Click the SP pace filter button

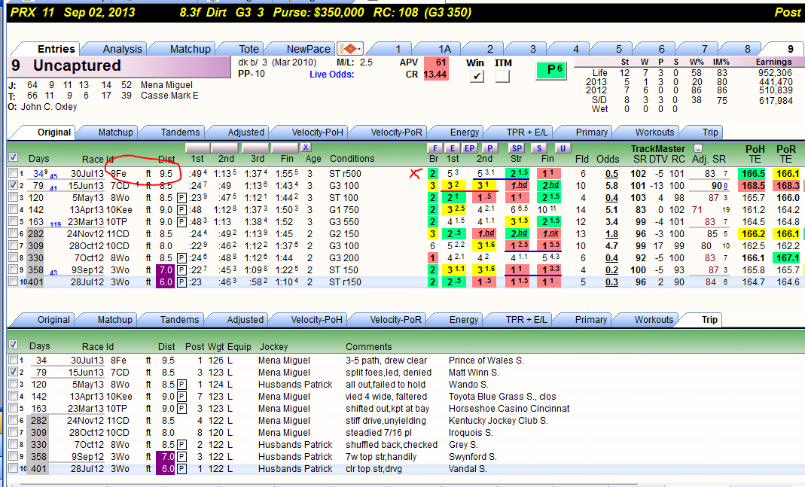click(517, 148)
